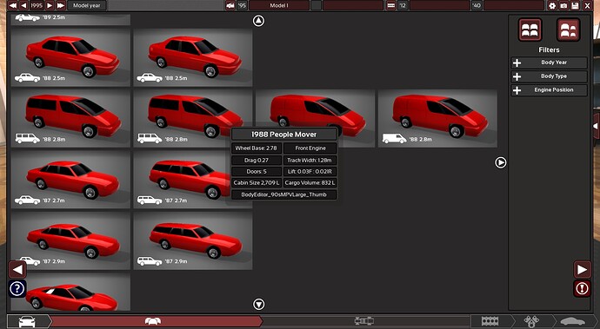Expand the Body Type filter
600x329 pixels.
pos(549,76)
